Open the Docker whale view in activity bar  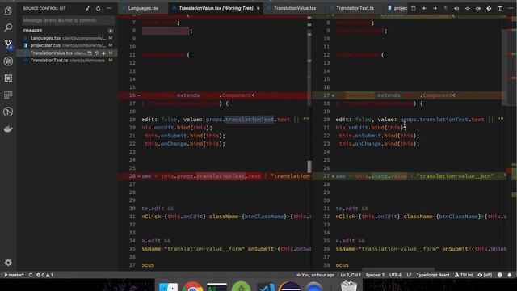8,129
